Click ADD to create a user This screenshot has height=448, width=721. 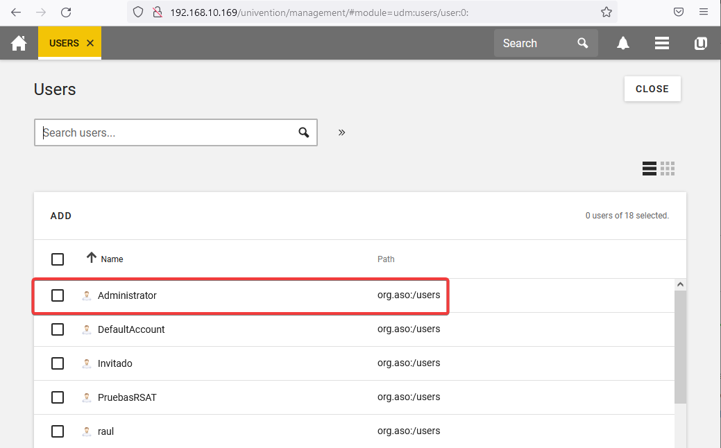point(61,216)
